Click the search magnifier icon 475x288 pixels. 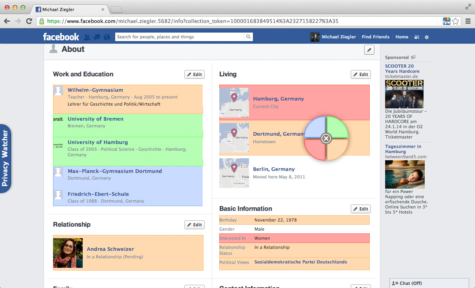pos(248,37)
